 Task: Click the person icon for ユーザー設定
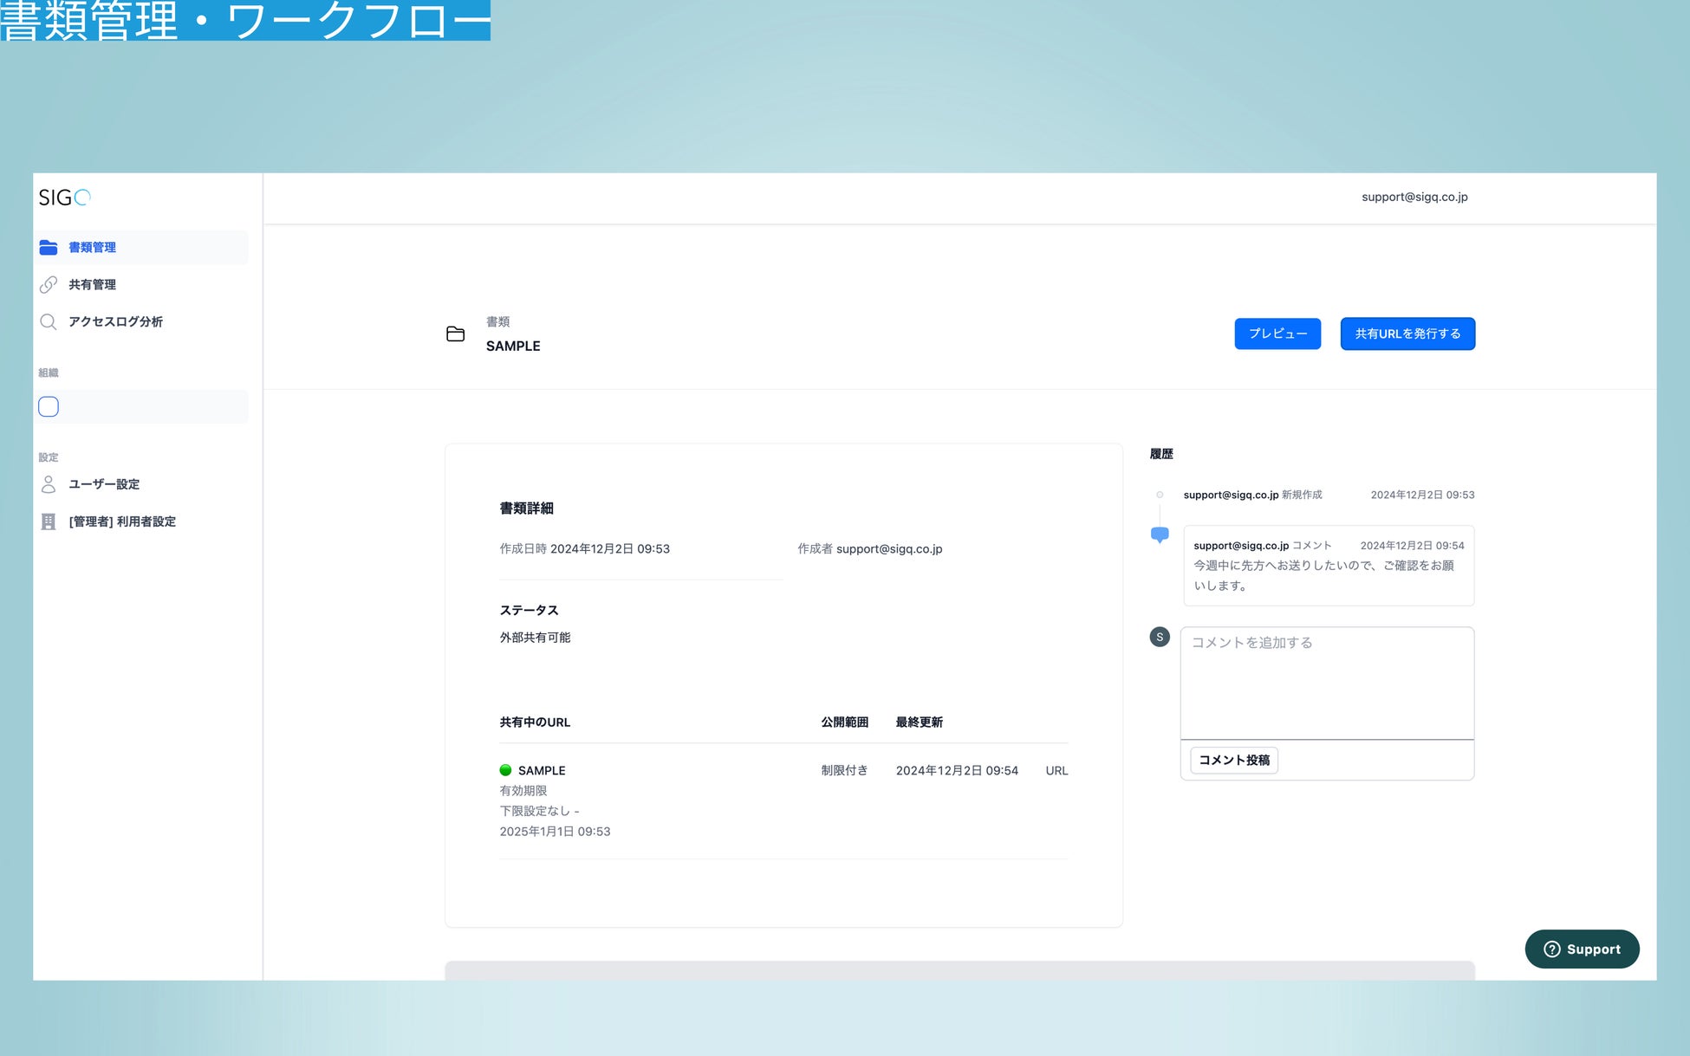point(49,484)
